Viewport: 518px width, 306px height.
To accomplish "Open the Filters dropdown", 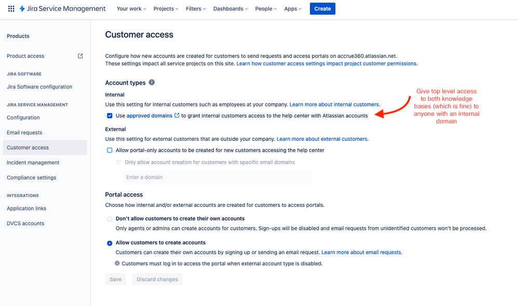I will click(196, 9).
